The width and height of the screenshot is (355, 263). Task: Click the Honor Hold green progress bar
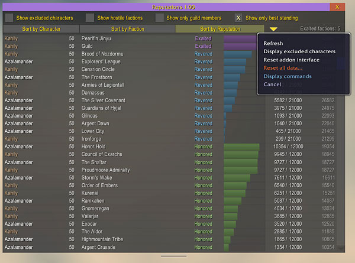click(x=241, y=147)
